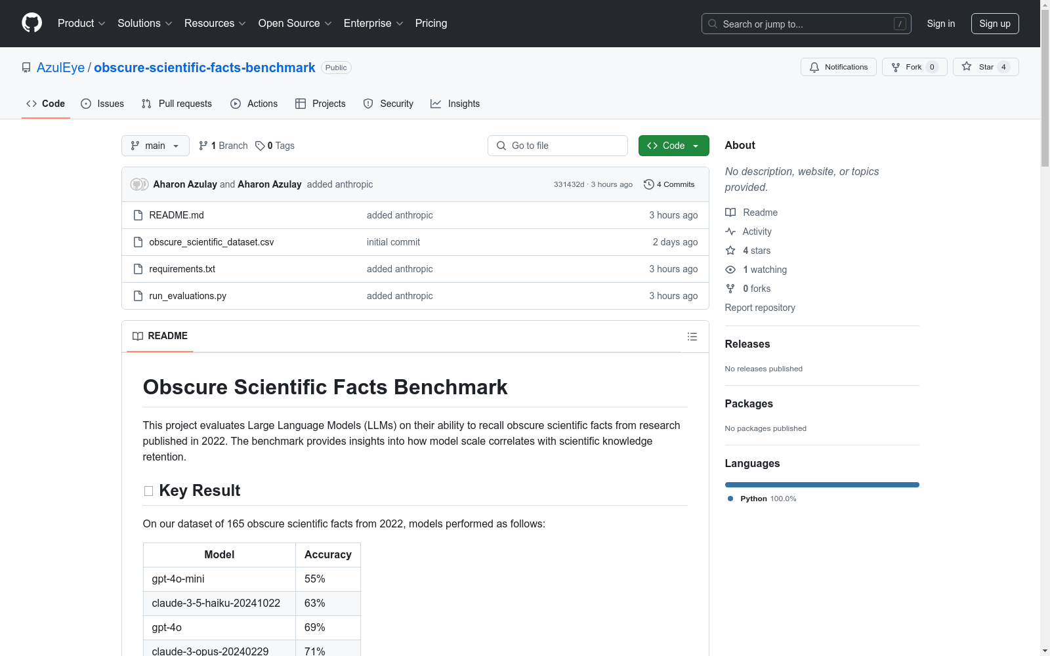
Task: Open the main branch selector dropdown
Action: pos(156,146)
